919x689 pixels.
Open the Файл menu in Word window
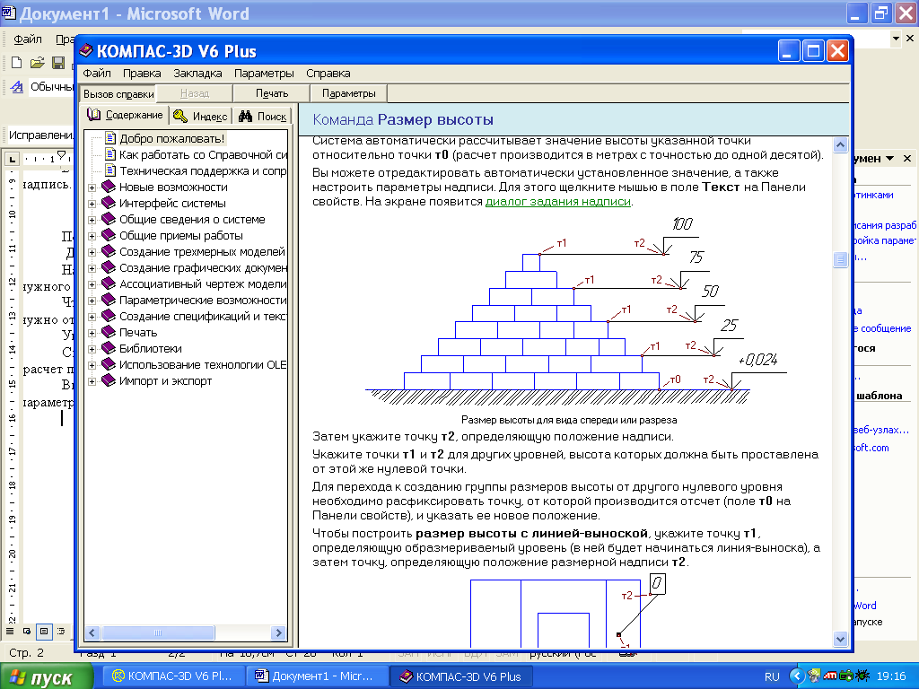[28, 39]
